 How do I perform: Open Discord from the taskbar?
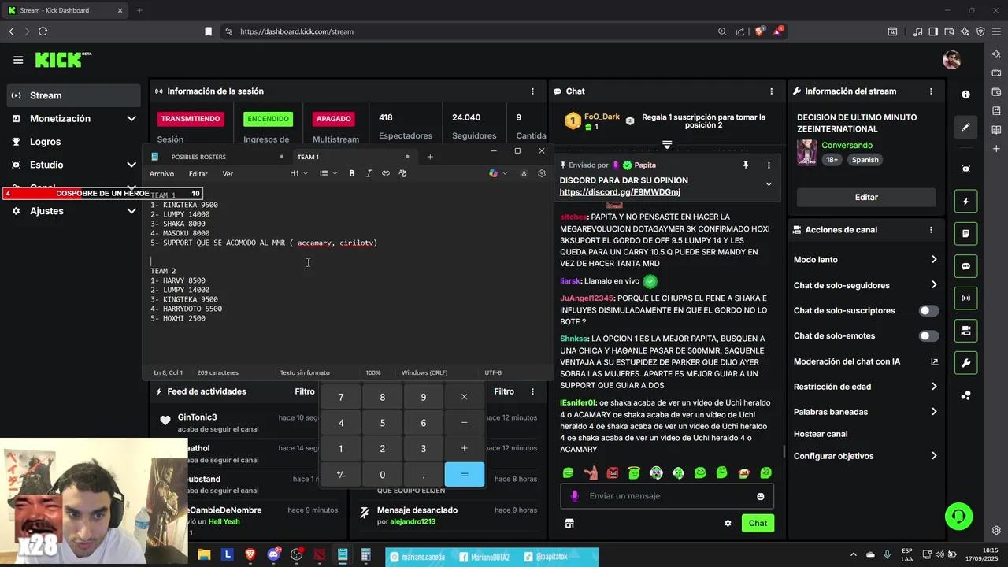click(x=273, y=554)
